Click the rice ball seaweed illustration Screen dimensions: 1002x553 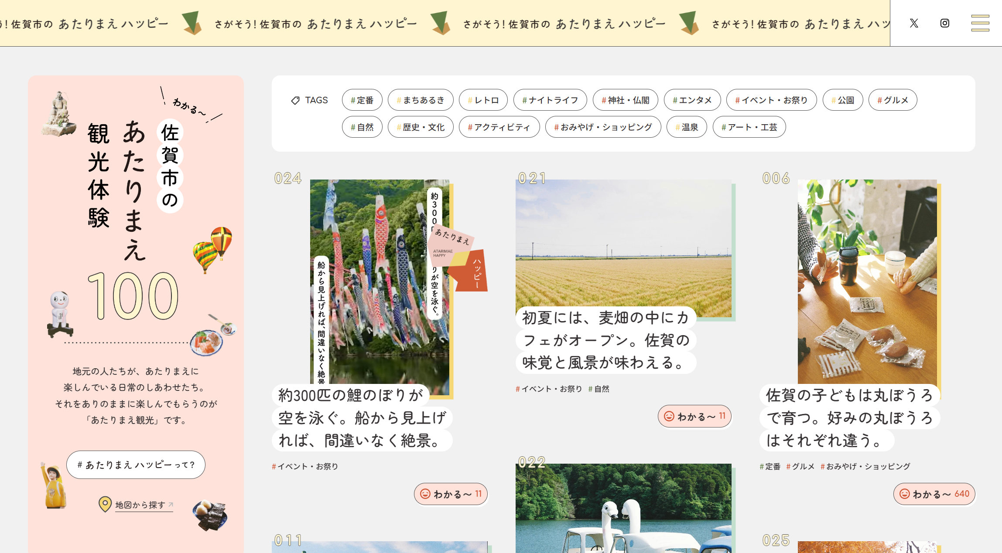click(210, 515)
